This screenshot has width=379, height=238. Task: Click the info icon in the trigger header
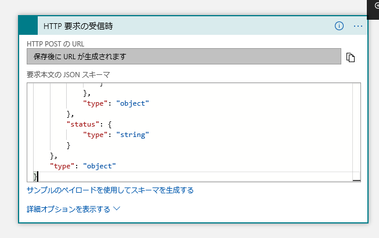[339, 26]
